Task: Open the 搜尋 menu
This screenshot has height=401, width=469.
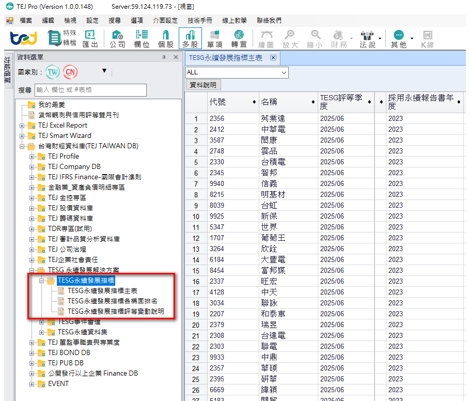Action: point(115,20)
